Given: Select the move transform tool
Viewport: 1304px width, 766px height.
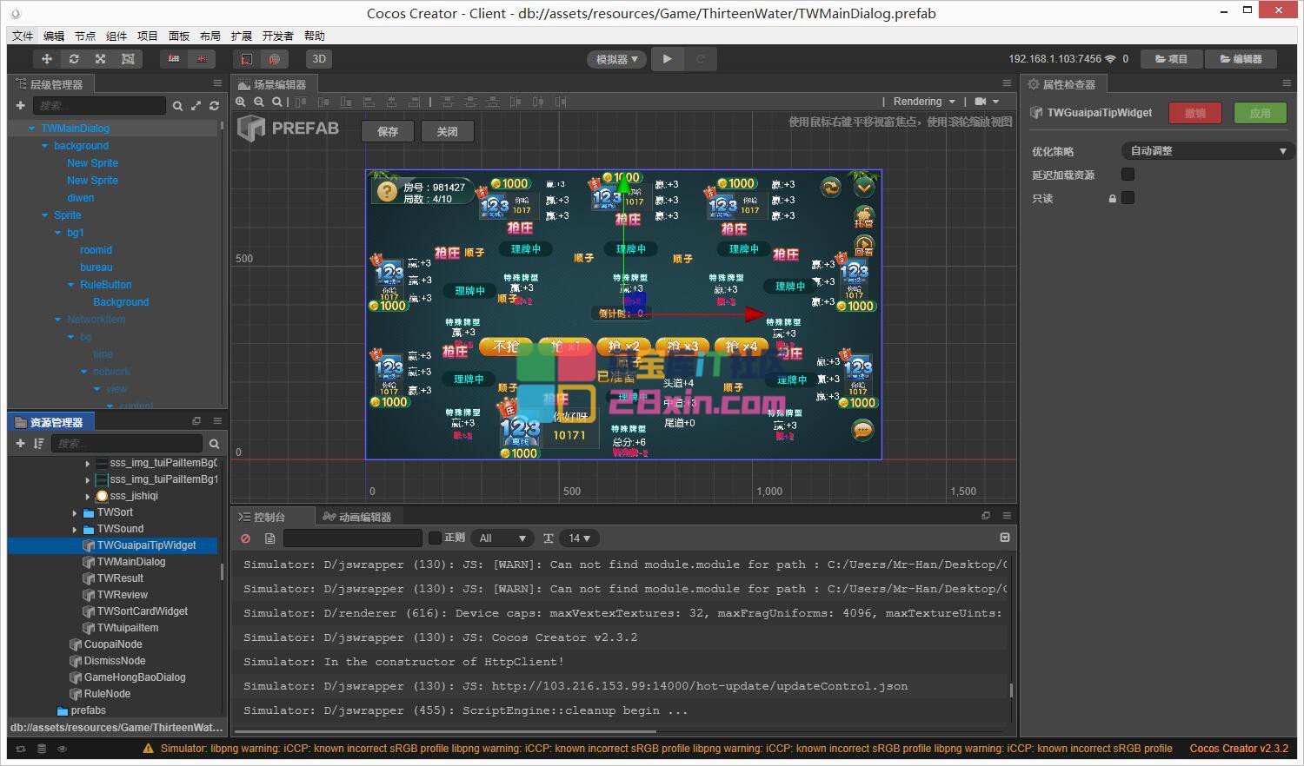Looking at the screenshot, I should 47,59.
